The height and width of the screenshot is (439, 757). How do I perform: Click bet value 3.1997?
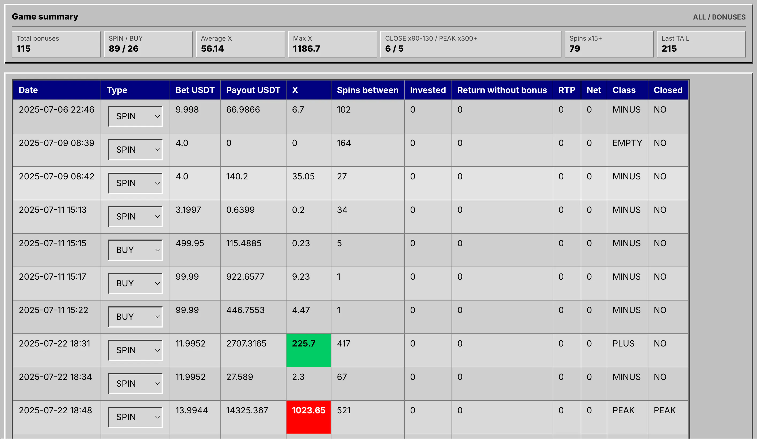188,210
